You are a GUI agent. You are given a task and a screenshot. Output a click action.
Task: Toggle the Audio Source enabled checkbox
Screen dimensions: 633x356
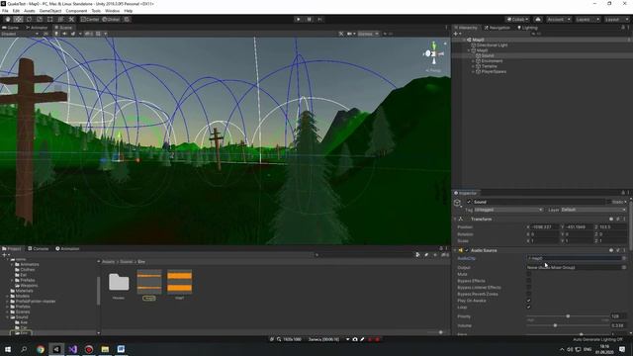[x=467, y=250]
